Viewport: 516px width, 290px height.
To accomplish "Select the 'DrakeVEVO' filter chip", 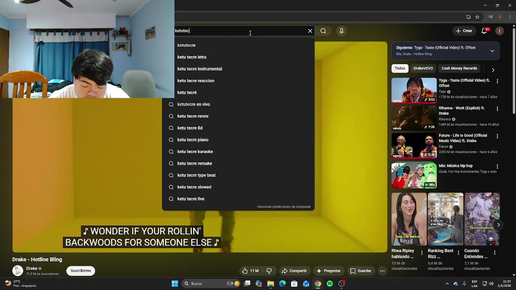I will (423, 68).
